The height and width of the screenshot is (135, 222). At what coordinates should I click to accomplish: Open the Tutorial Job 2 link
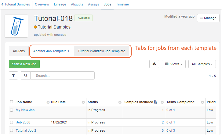coord(26,131)
